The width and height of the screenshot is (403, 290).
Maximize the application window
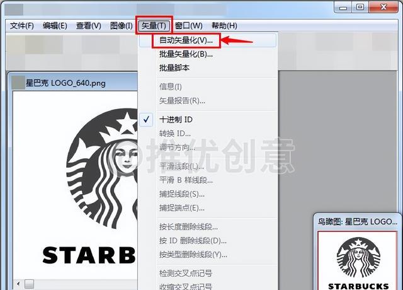click(x=360, y=7)
